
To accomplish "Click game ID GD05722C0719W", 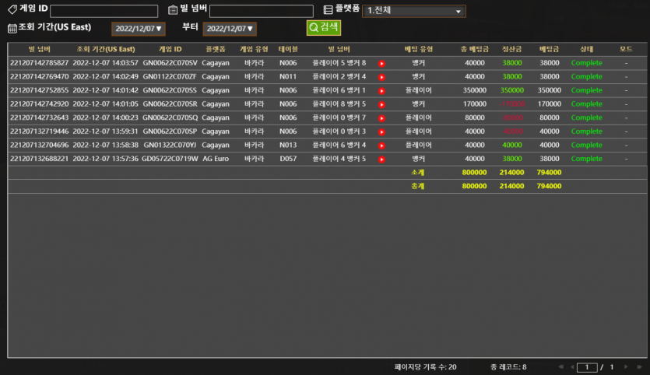I will (170, 159).
